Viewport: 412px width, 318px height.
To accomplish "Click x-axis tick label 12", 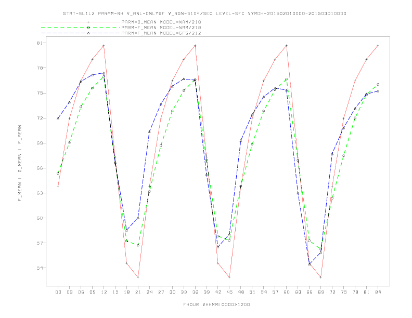I will [104, 292].
